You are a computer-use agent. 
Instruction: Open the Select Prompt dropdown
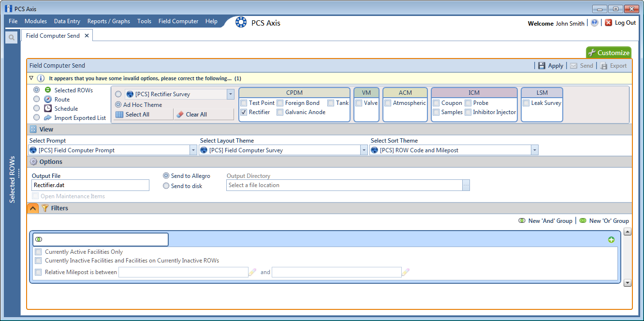tap(193, 150)
